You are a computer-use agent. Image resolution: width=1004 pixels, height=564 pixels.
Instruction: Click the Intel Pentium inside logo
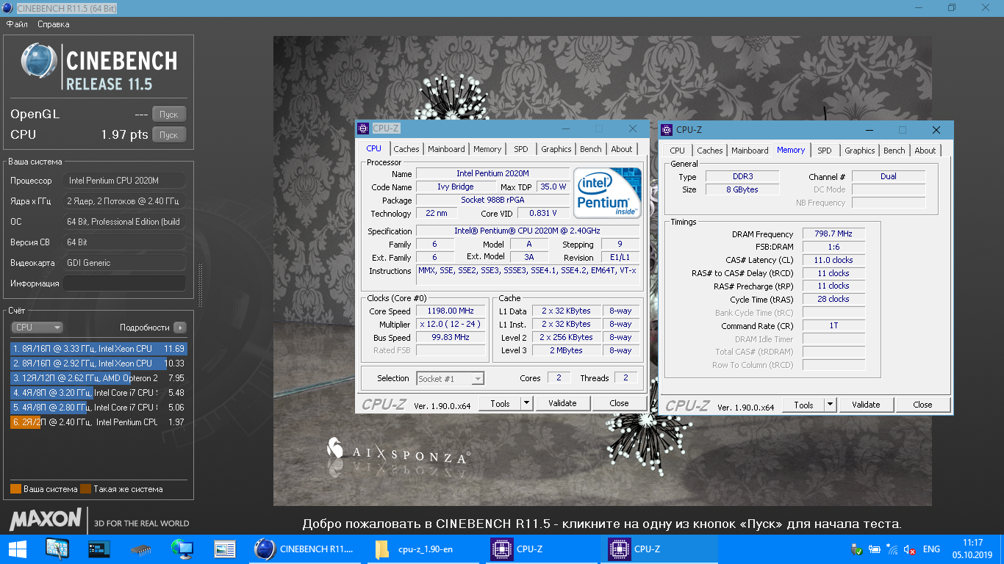[607, 192]
